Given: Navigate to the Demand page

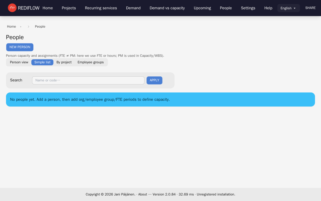Looking at the screenshot, I should click(133, 8).
